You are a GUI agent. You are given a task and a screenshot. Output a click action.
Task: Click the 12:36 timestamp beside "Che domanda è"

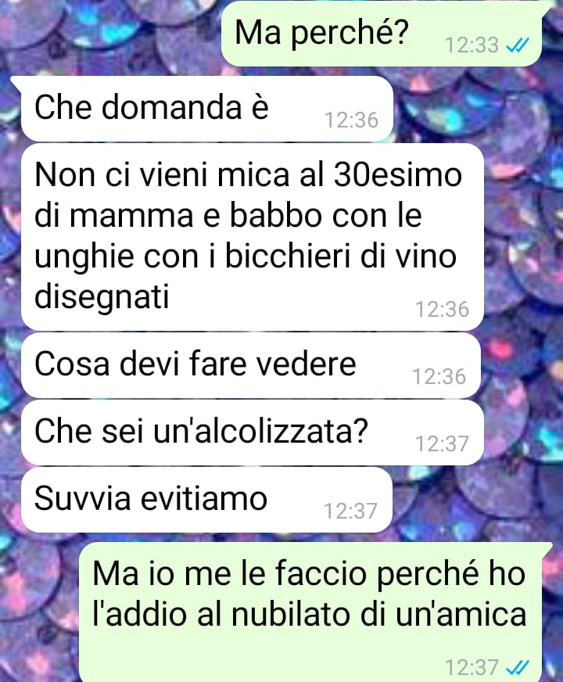[352, 120]
